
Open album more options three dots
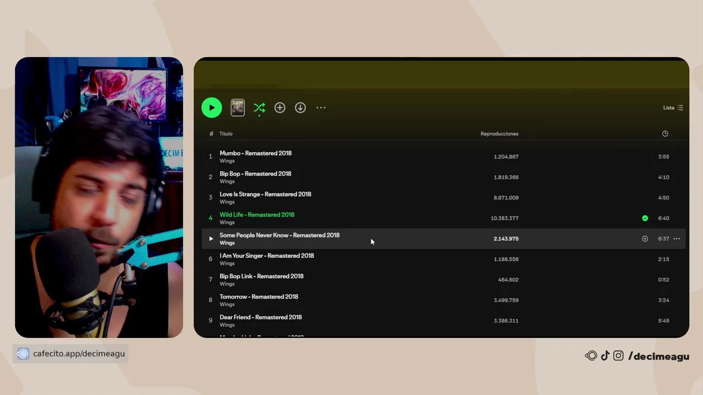pos(321,108)
